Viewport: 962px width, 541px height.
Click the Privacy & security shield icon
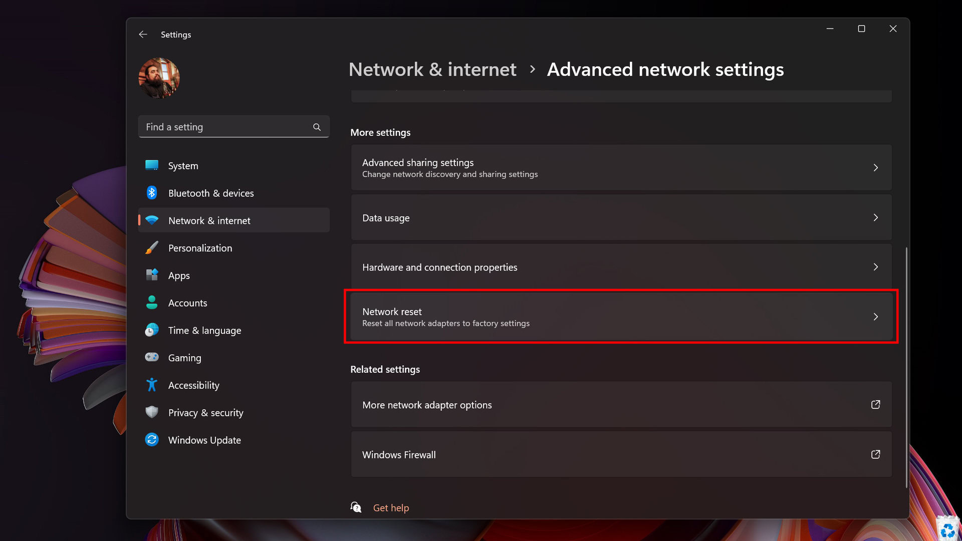click(152, 412)
